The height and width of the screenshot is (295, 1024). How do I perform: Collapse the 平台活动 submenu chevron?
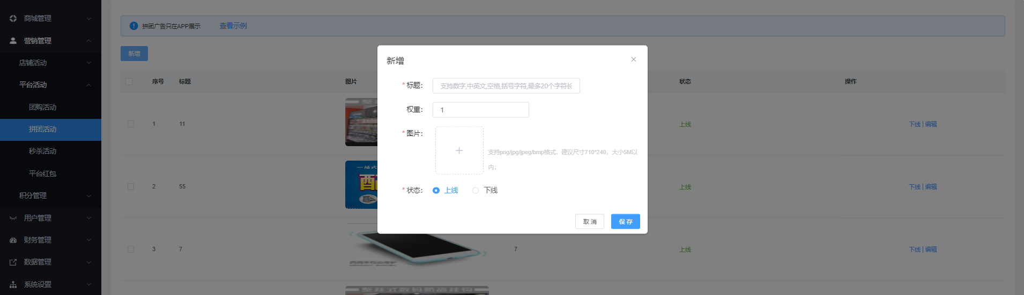[89, 85]
